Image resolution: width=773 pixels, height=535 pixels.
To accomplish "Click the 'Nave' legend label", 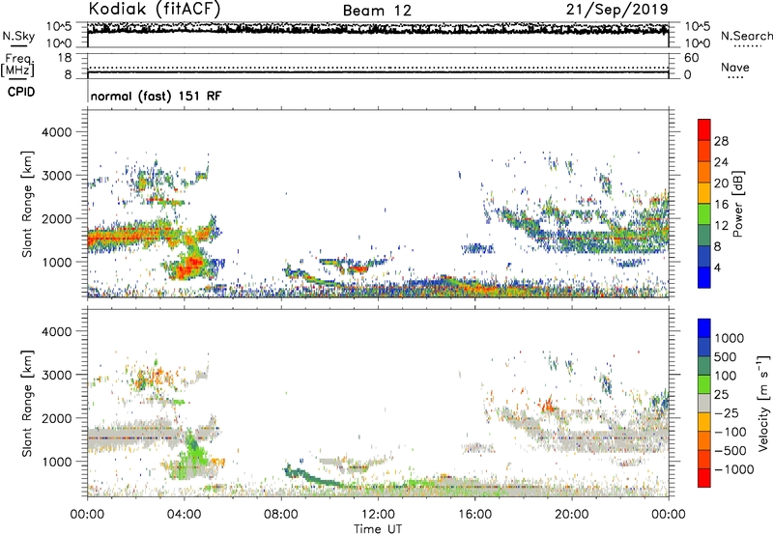I will pos(735,68).
